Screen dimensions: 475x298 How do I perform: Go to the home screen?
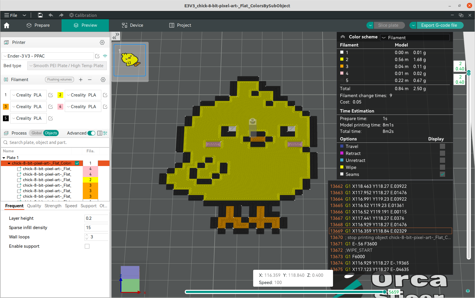coord(7,25)
